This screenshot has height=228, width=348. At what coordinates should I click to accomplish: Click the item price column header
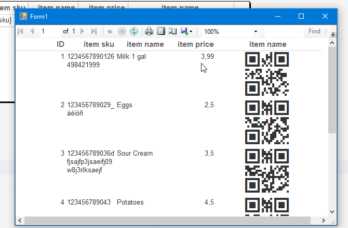196,44
